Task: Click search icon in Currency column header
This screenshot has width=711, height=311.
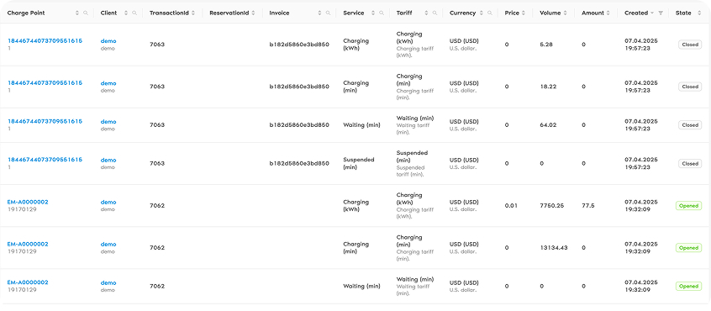Action: click(x=490, y=13)
